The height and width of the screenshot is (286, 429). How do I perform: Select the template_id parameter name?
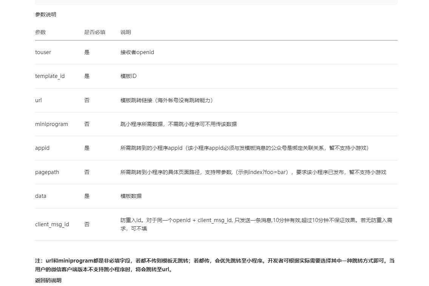50,76
